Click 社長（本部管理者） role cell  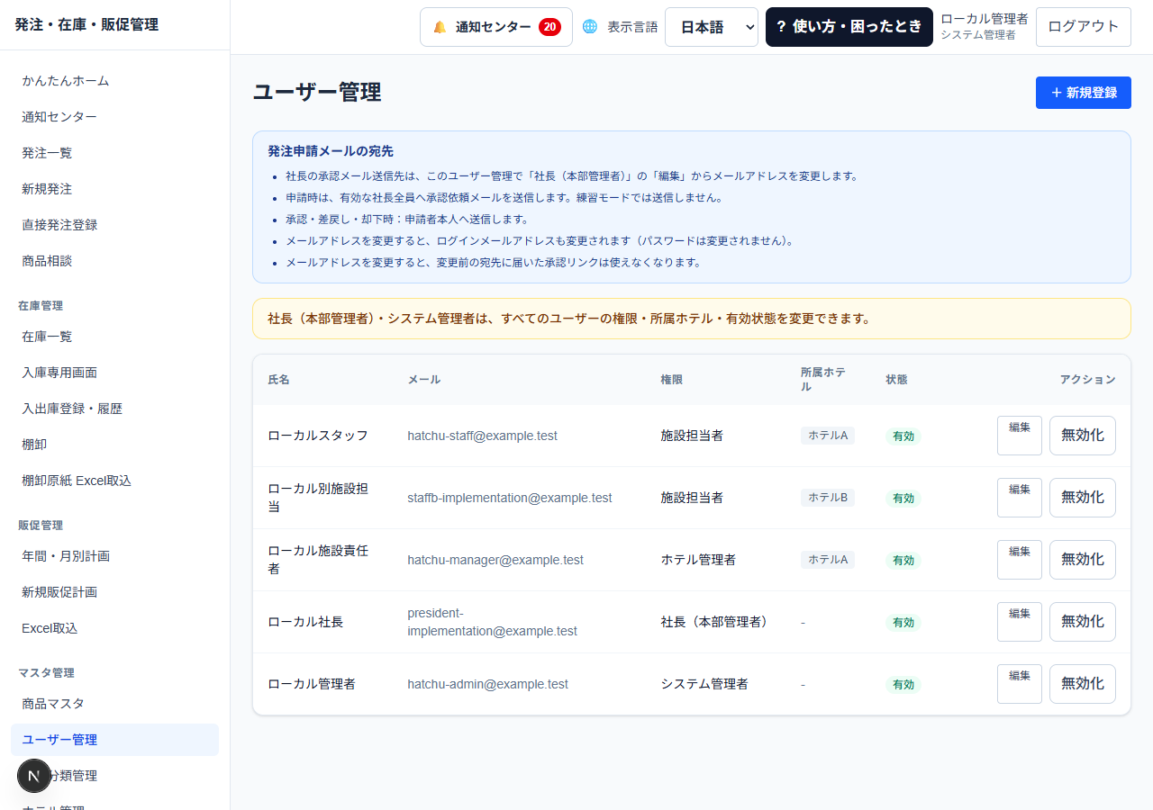pos(716,622)
